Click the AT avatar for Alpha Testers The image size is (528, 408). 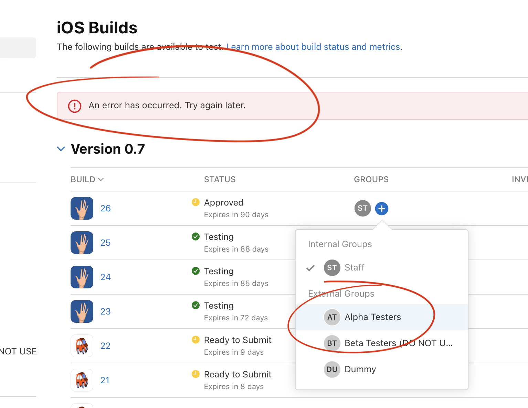click(332, 317)
